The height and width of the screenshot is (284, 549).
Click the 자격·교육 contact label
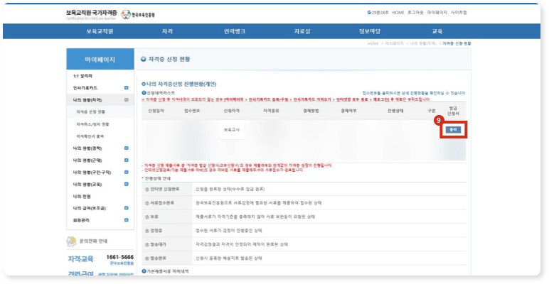81,259
